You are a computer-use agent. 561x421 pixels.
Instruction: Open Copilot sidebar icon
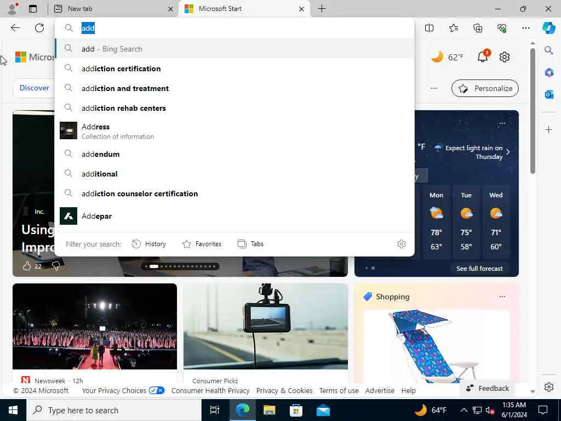point(548,28)
